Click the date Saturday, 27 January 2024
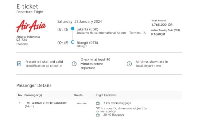198x126 pixels. click(x=80, y=22)
